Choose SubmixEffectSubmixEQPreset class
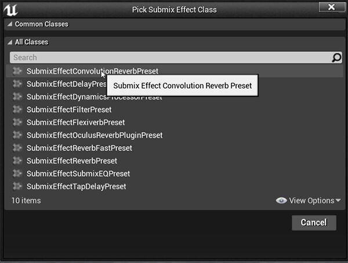 [78, 174]
